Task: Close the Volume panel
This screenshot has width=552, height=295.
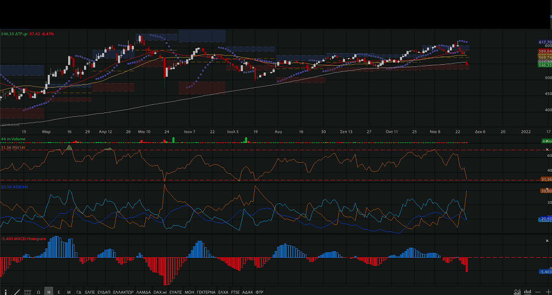Action: (547, 140)
